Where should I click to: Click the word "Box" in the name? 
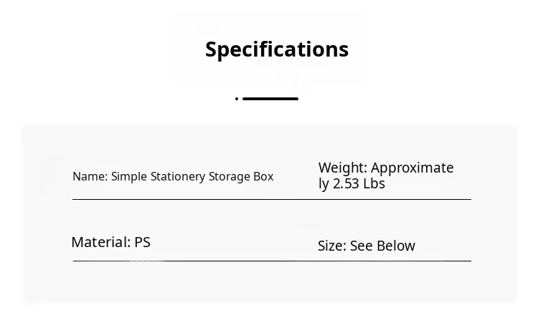(263, 177)
